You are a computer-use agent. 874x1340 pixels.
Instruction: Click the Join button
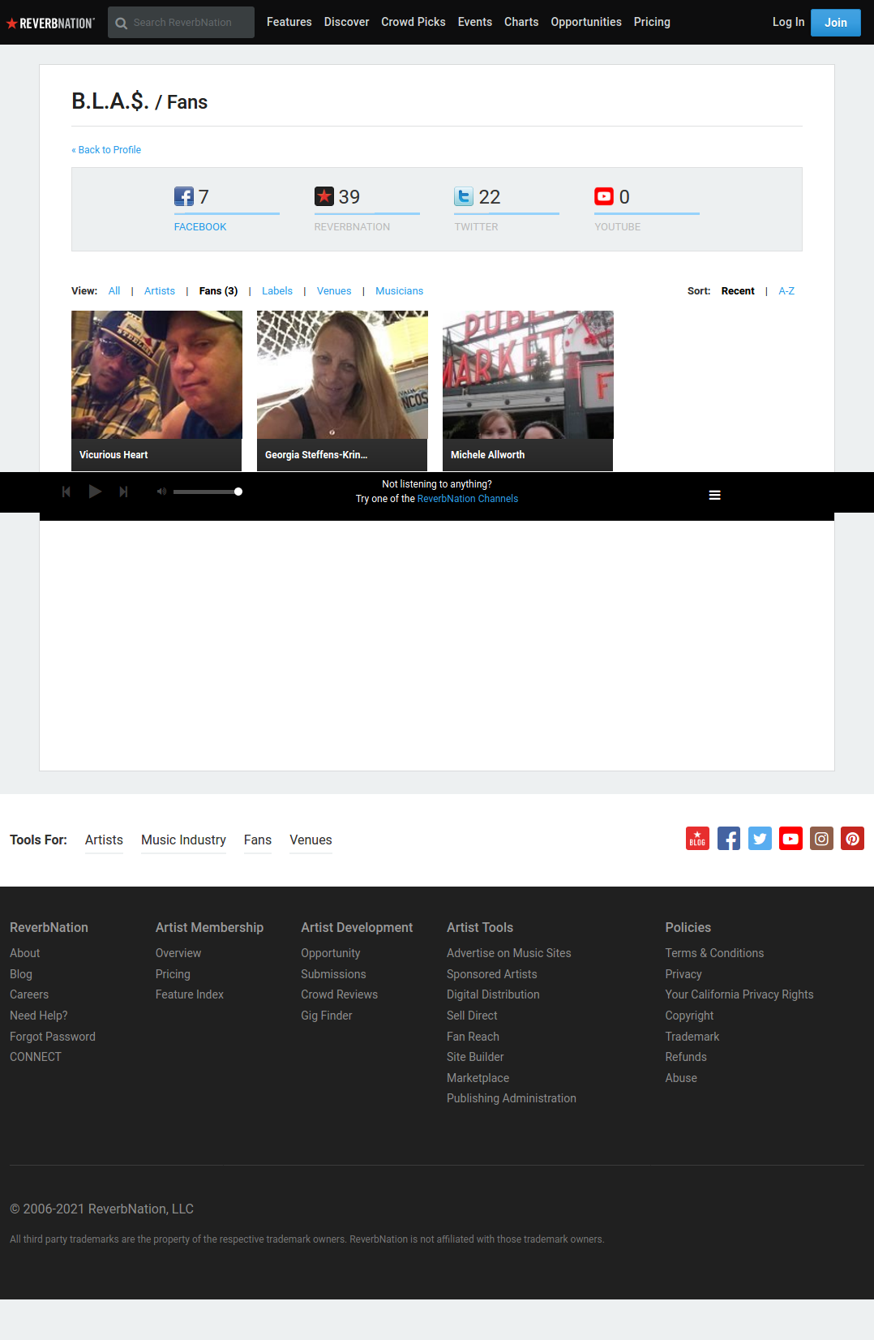[836, 23]
